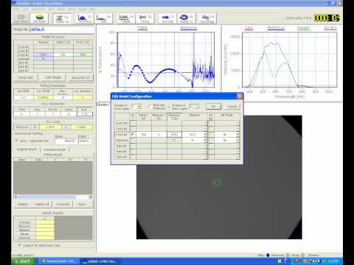Toggle checkbox below Result Statistic table

point(20,245)
